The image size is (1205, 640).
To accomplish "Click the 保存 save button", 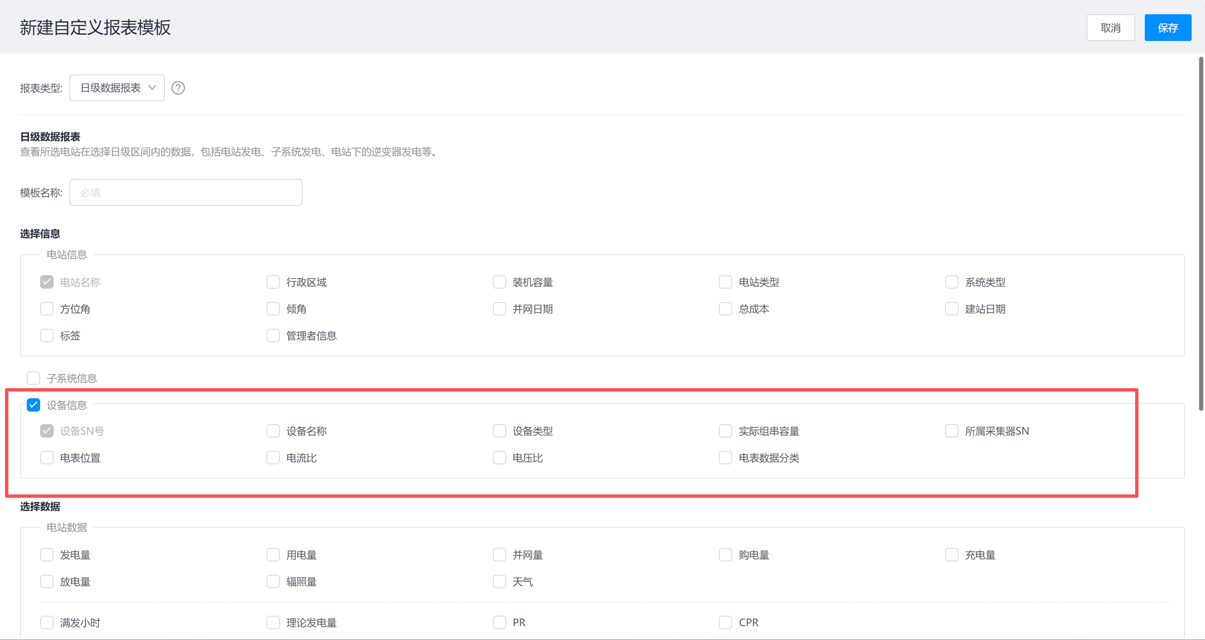I will click(1167, 28).
